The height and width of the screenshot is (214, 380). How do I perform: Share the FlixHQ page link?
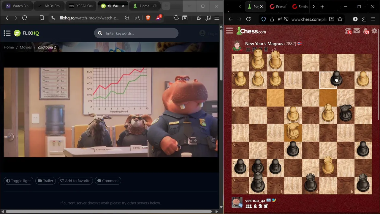(x=137, y=18)
